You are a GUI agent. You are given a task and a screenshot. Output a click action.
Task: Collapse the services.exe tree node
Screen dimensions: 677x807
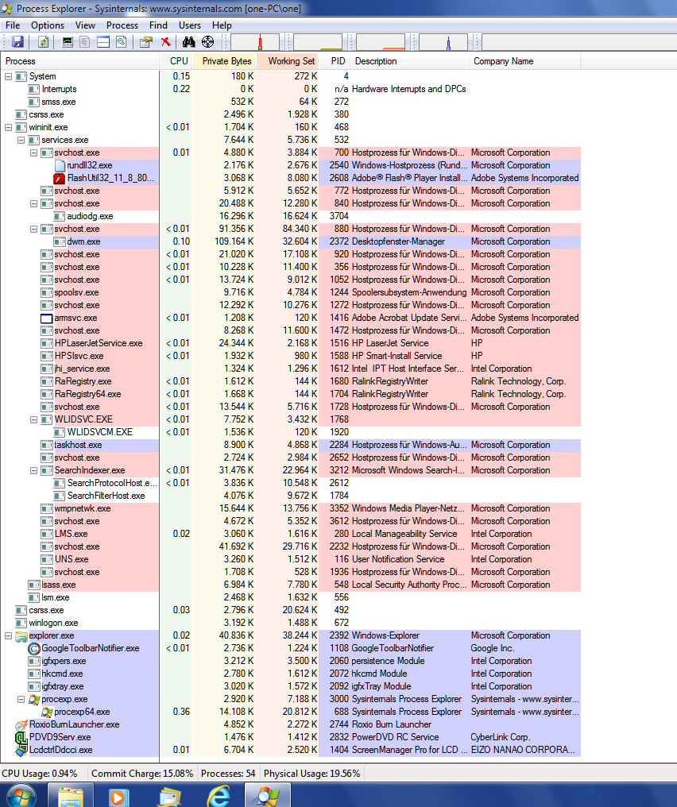21,140
